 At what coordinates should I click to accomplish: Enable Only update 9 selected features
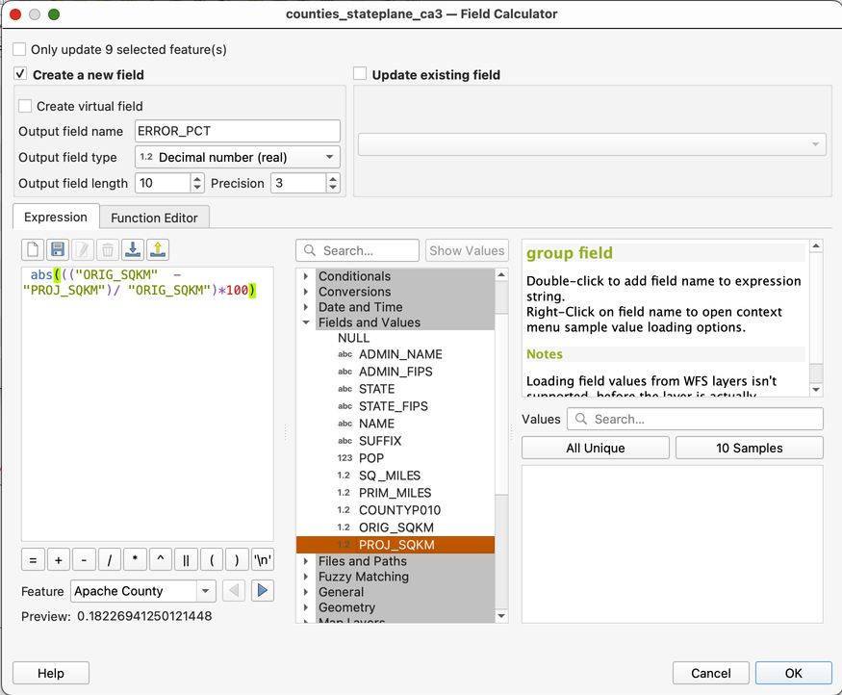tap(20, 49)
